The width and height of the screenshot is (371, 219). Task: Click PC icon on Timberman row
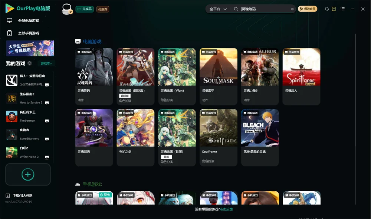(x=47, y=121)
